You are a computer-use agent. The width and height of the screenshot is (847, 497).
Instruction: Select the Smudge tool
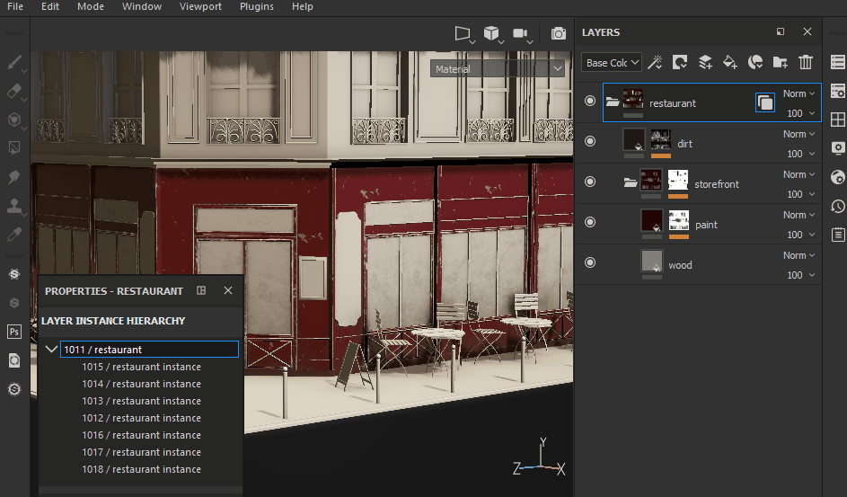pos(14,177)
